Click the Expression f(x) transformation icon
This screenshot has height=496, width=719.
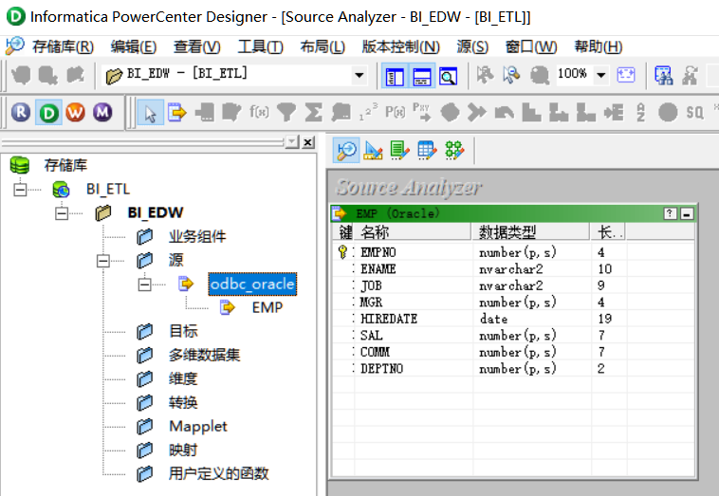pyautogui.click(x=259, y=112)
